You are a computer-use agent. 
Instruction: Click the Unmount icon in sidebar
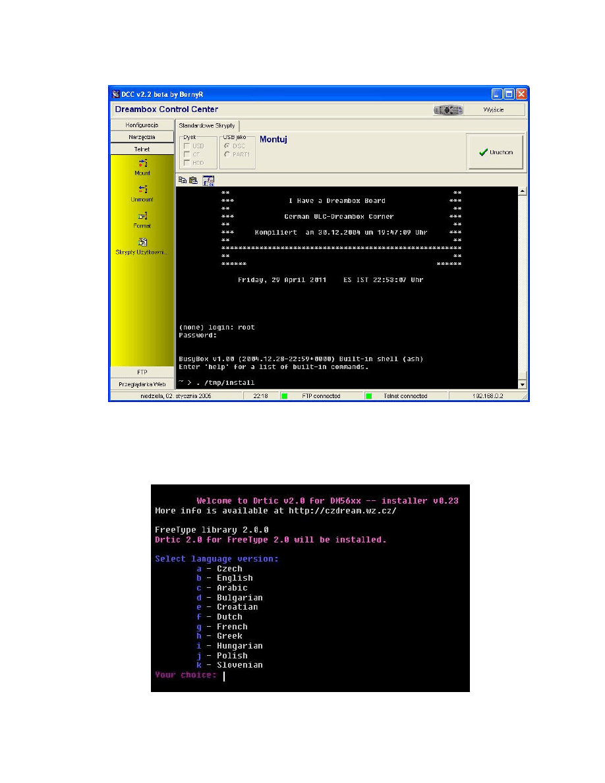point(142,189)
